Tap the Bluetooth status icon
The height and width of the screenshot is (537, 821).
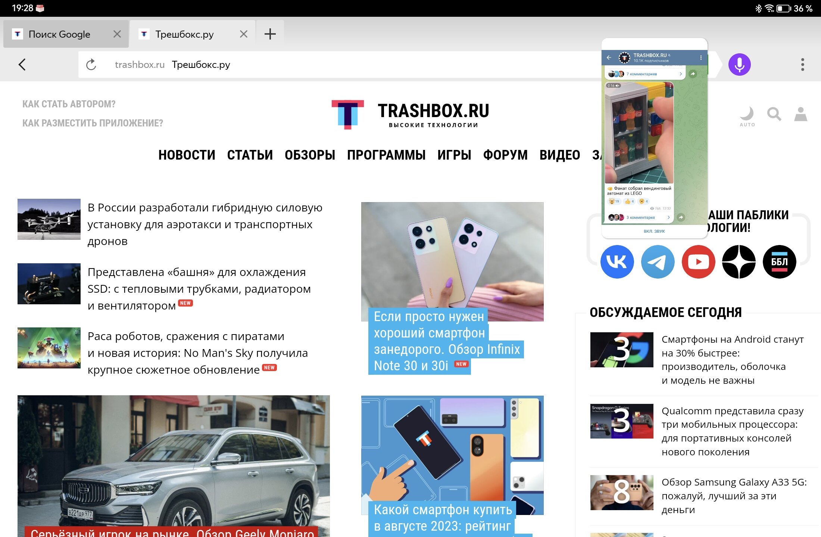(758, 8)
